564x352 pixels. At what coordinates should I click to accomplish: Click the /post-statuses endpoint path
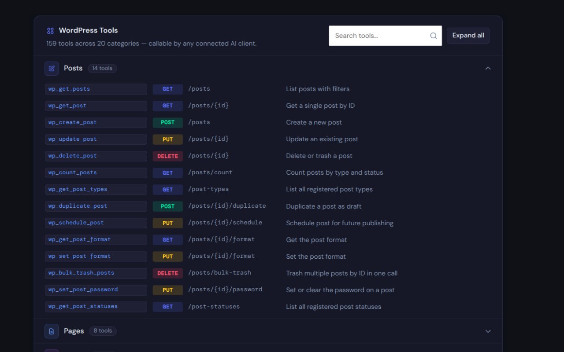click(x=214, y=306)
